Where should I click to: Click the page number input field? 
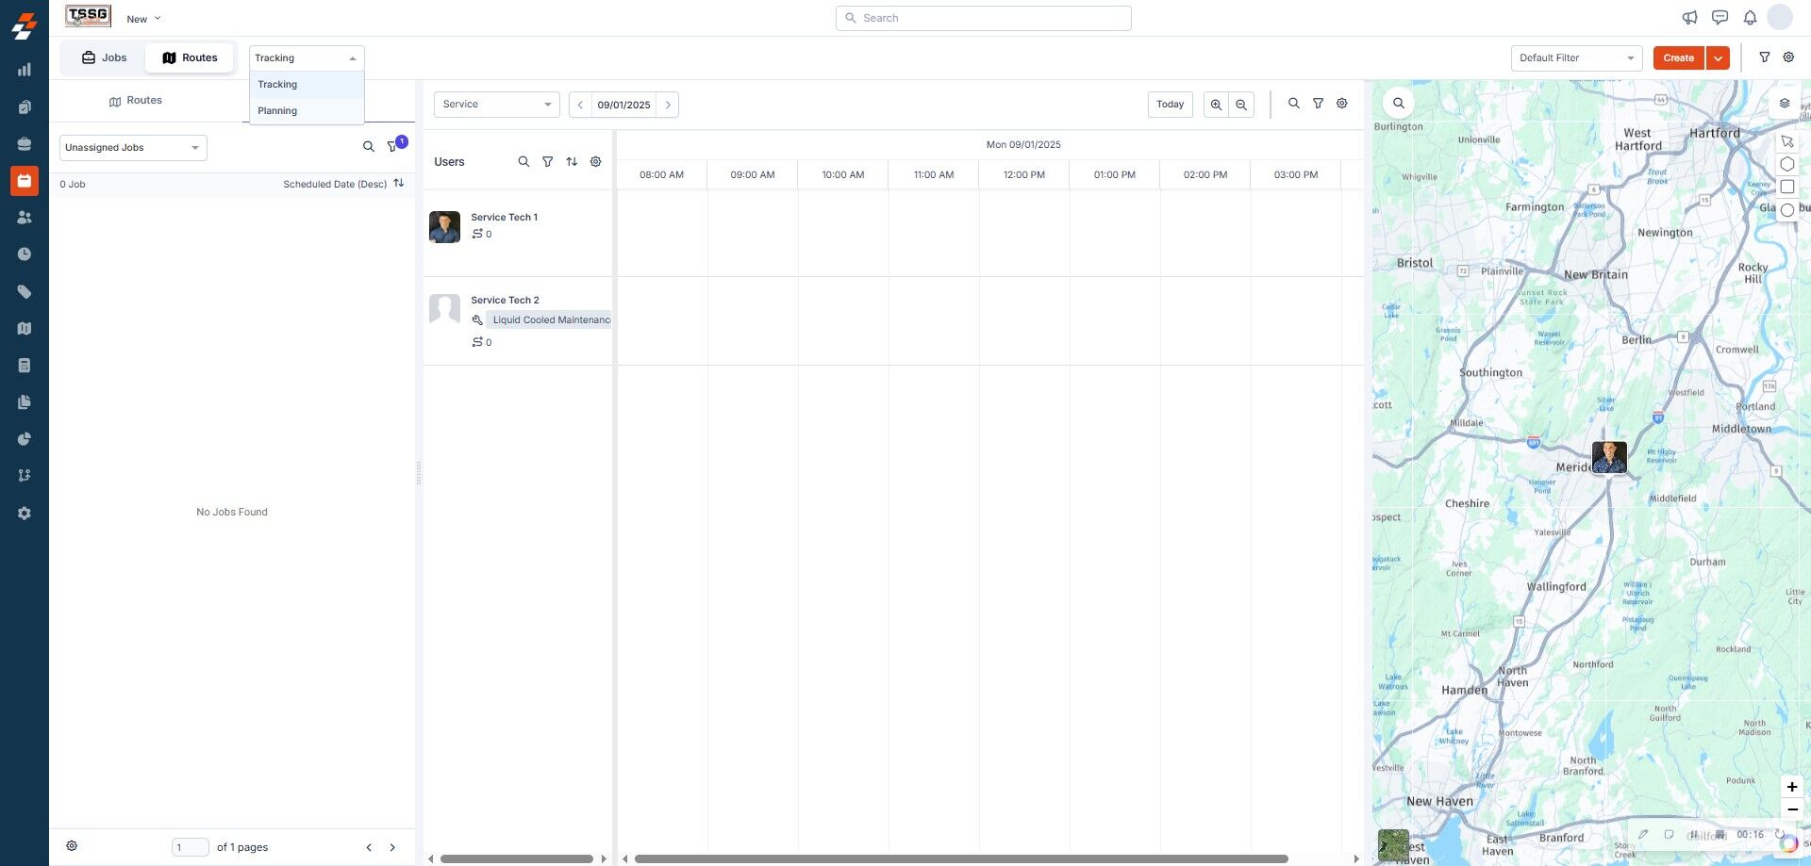pyautogui.click(x=191, y=847)
